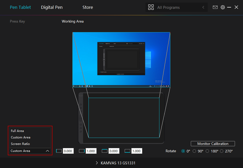243x168 pixels.
Task: Select the 90° rotate option
Action: click(x=194, y=151)
